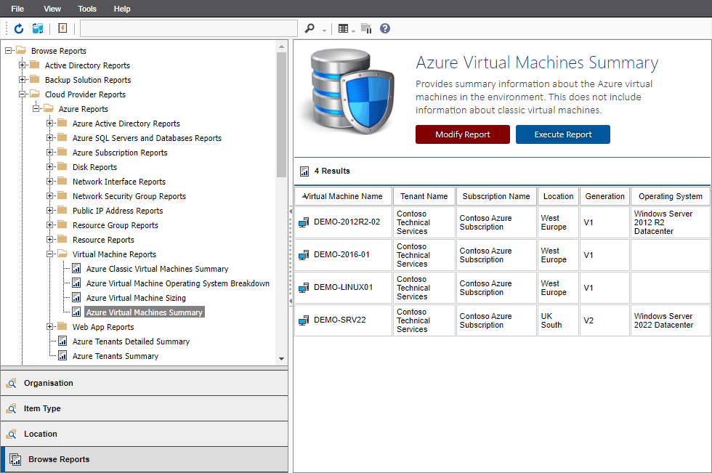Select Azure Virtual Machine Sizing report
This screenshot has width=712, height=473.
pyautogui.click(x=136, y=298)
